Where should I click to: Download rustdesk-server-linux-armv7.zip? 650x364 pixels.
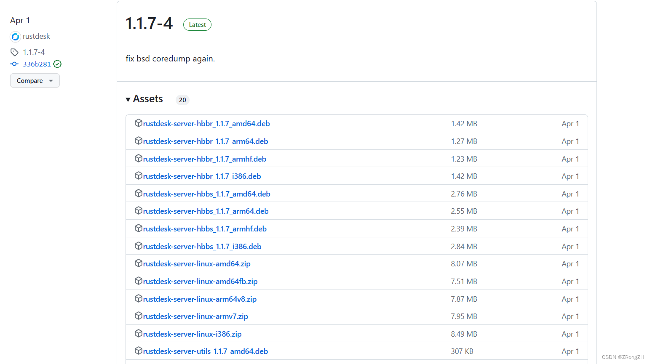pos(195,316)
